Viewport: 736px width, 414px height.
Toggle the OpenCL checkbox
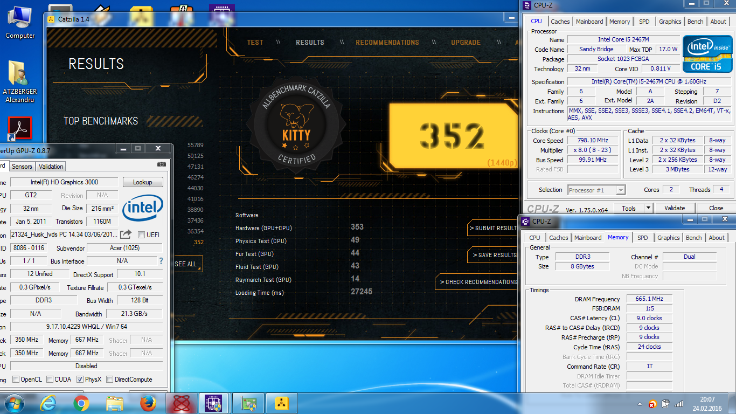[x=16, y=379]
